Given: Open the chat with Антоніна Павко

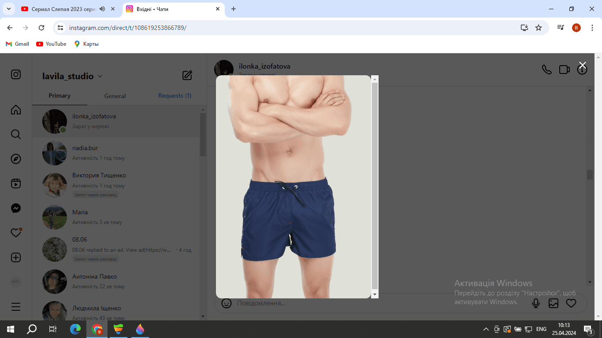Looking at the screenshot, I should point(116,281).
